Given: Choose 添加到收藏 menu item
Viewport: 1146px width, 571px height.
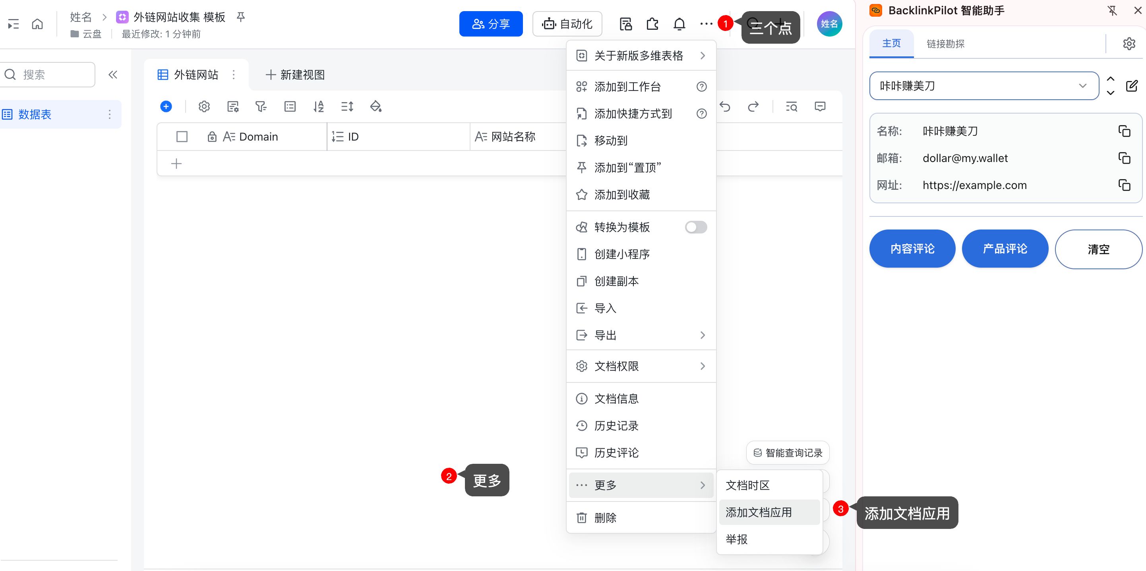Looking at the screenshot, I should pyautogui.click(x=641, y=195).
